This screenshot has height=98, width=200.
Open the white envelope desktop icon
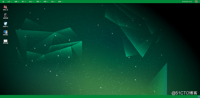click(5, 42)
